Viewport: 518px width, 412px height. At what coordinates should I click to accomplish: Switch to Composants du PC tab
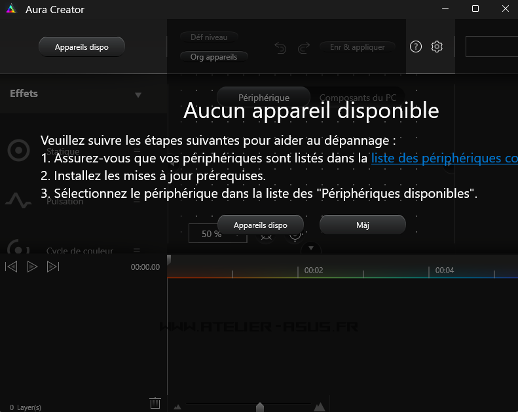pyautogui.click(x=357, y=98)
